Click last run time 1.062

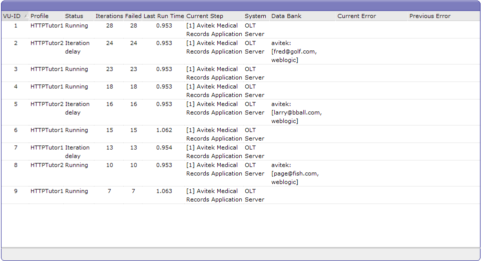[x=164, y=130]
